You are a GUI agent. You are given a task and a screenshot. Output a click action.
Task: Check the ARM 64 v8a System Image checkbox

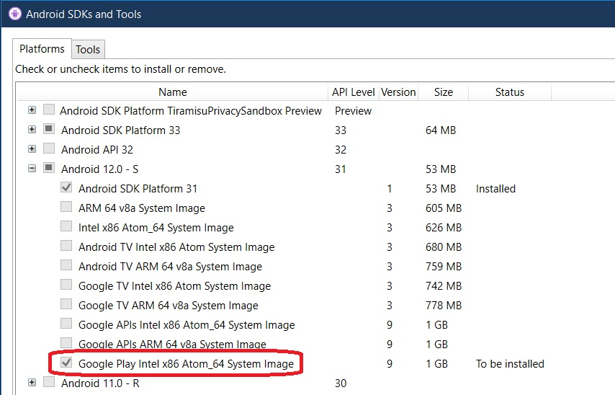[x=66, y=207]
